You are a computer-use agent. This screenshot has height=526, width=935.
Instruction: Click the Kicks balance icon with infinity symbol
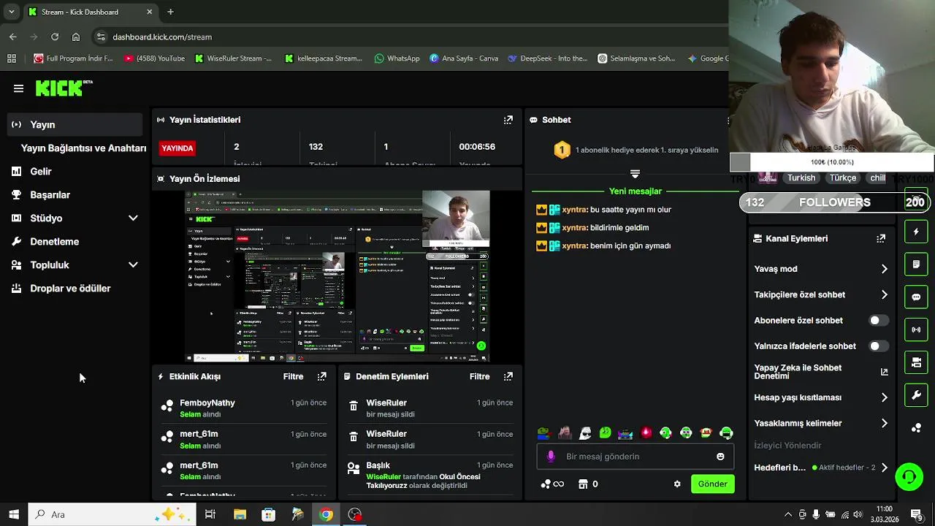[552, 484]
